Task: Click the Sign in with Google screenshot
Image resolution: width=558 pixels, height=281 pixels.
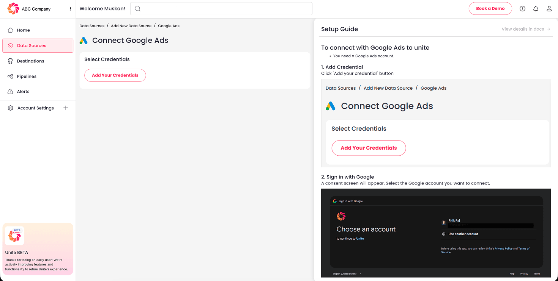Action: coord(436,233)
